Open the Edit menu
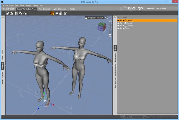179x120 pixels. coord(7,5)
